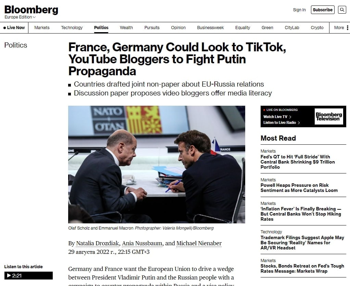Expand the Europe Edition dropdown
Image resolution: width=350 pixels, height=286 pixels.
click(x=20, y=17)
